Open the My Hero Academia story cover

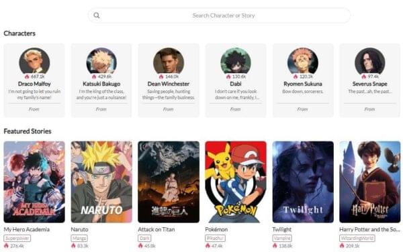click(34, 182)
